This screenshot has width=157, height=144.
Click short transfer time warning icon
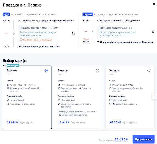pos(21,40)
